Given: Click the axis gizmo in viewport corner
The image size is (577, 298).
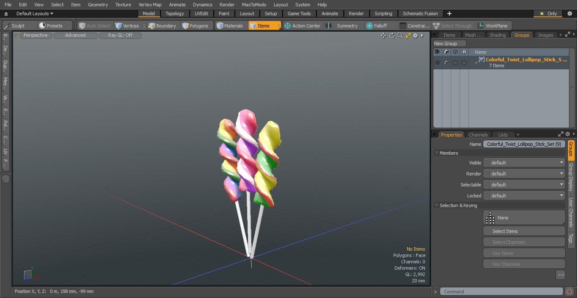Looking at the screenshot, I should [31, 273].
